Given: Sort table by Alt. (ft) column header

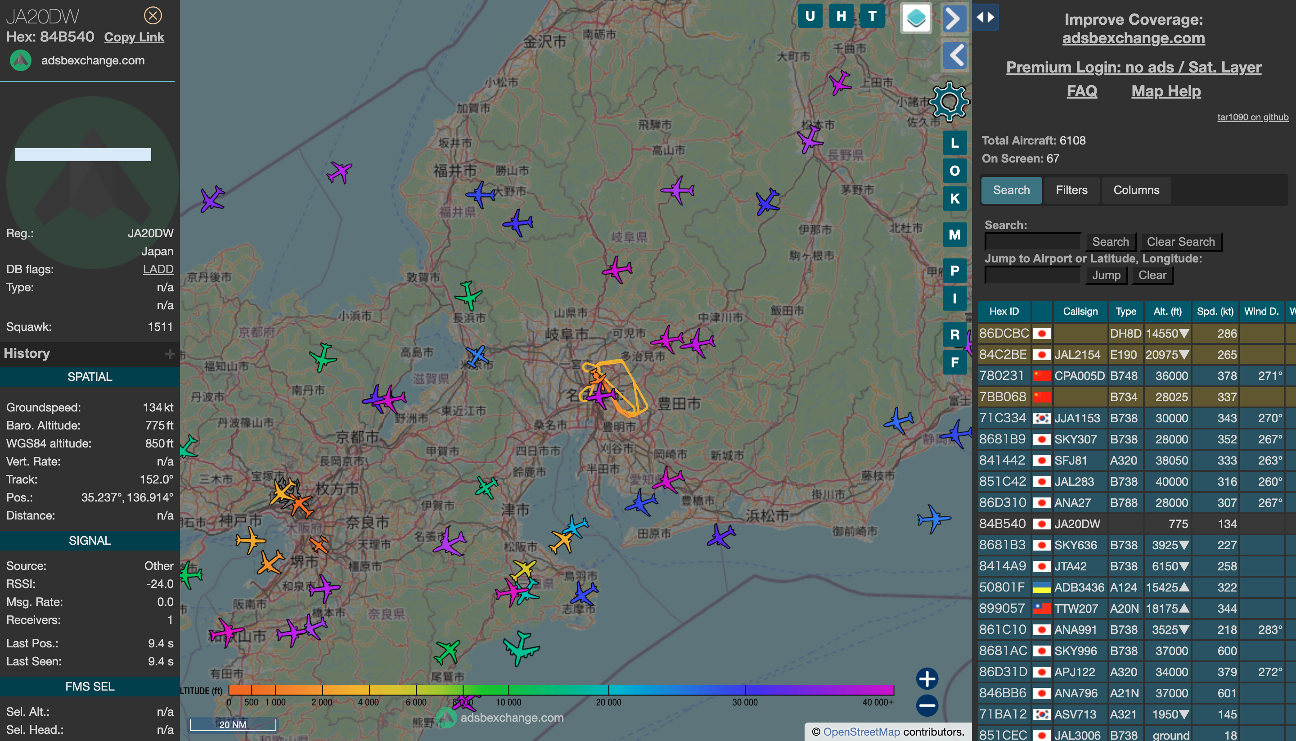Looking at the screenshot, I should coord(1167,312).
